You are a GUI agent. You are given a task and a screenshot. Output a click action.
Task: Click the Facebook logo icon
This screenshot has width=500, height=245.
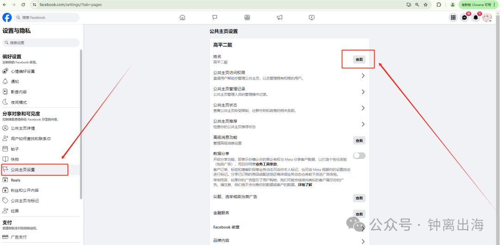point(7,18)
